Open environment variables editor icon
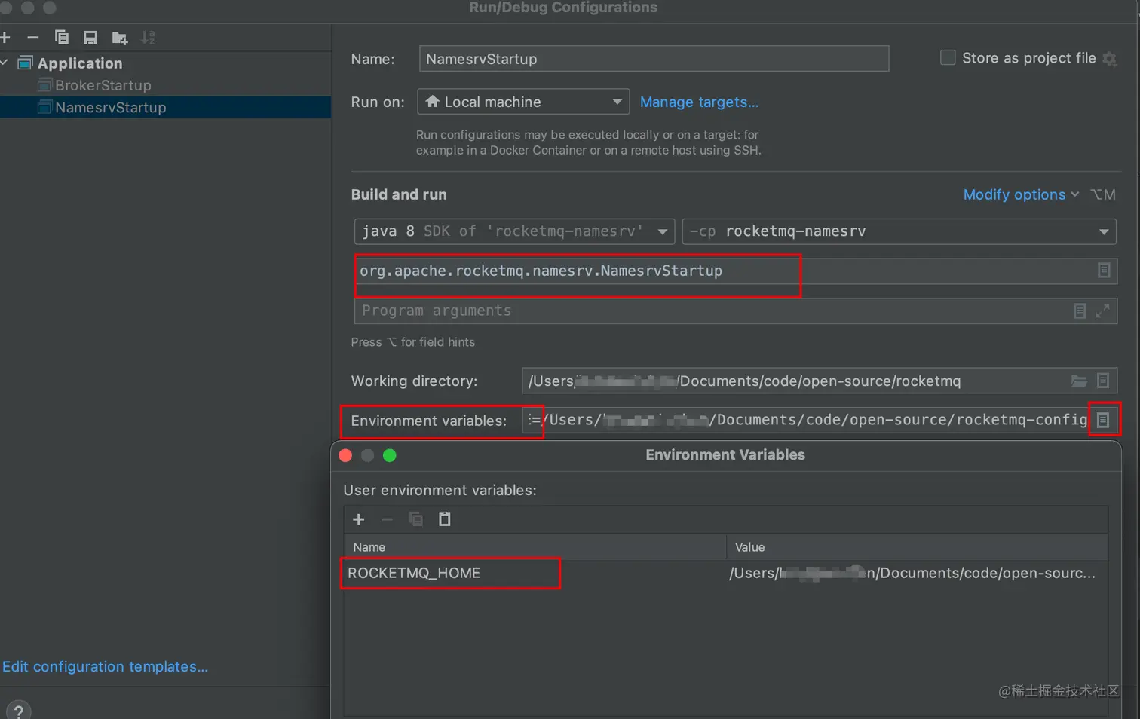Screen dimensions: 1140x719 (x=1103, y=420)
